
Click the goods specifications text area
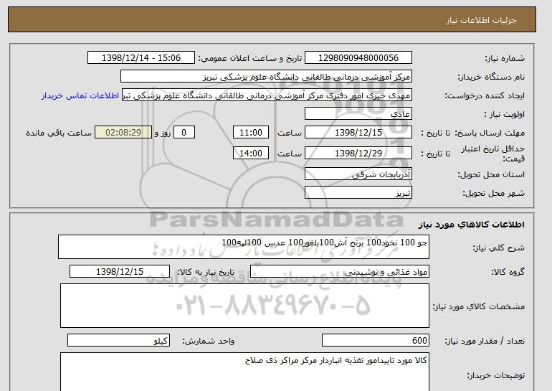pyautogui.click(x=244, y=306)
